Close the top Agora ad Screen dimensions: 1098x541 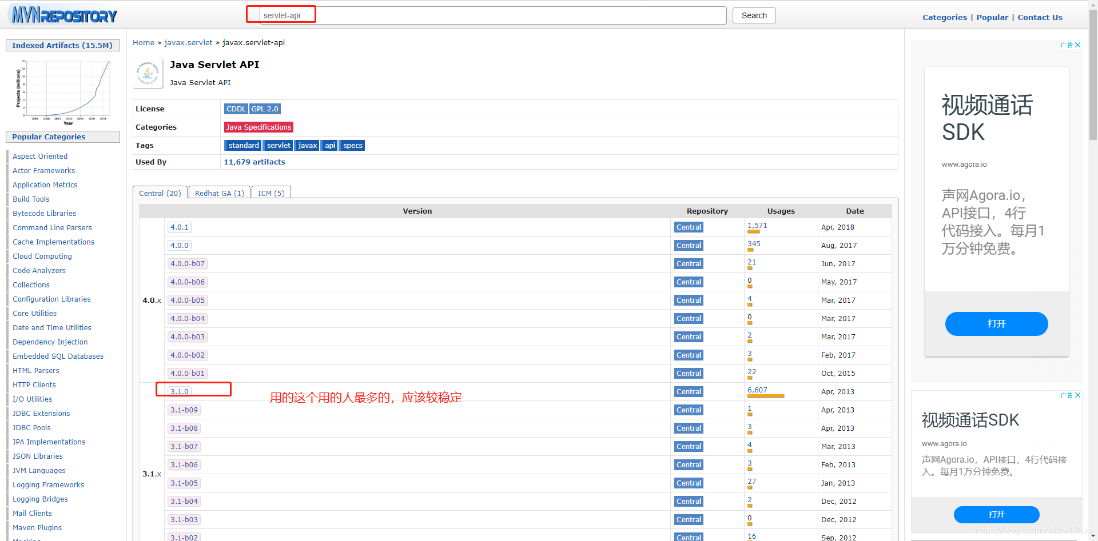[x=1077, y=45]
